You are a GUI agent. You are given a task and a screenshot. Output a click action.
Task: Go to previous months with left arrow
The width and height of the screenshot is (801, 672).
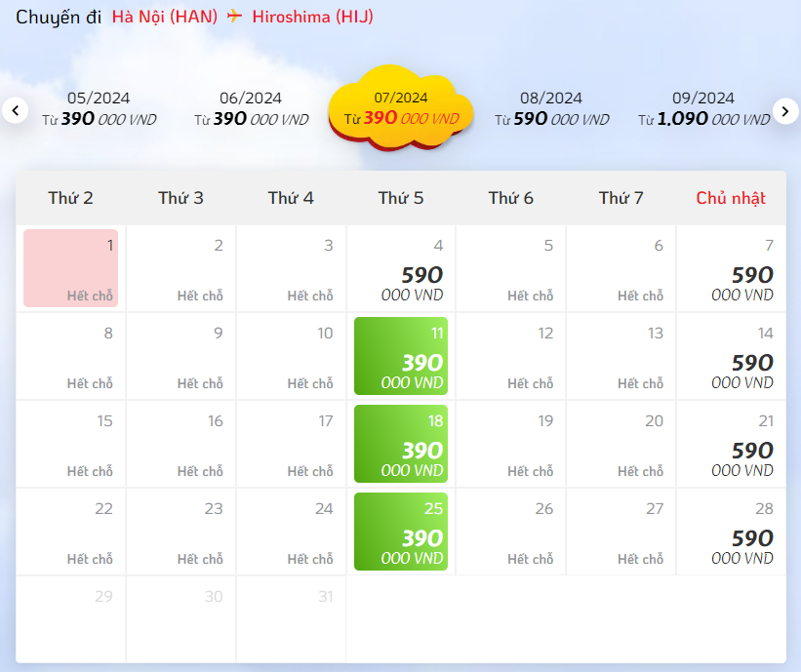[x=16, y=110]
